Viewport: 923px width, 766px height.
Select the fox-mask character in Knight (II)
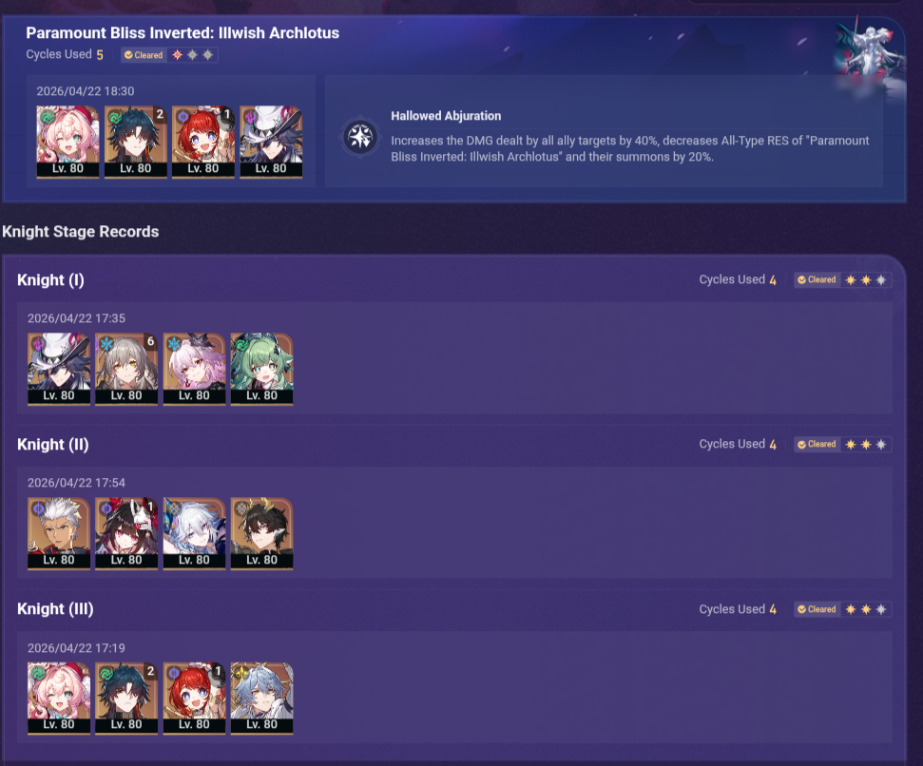tap(126, 533)
